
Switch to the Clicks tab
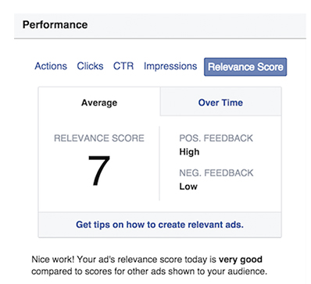(90, 66)
